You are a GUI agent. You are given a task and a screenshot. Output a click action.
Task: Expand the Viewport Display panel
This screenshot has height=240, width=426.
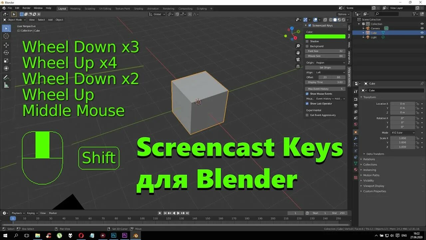373,186
